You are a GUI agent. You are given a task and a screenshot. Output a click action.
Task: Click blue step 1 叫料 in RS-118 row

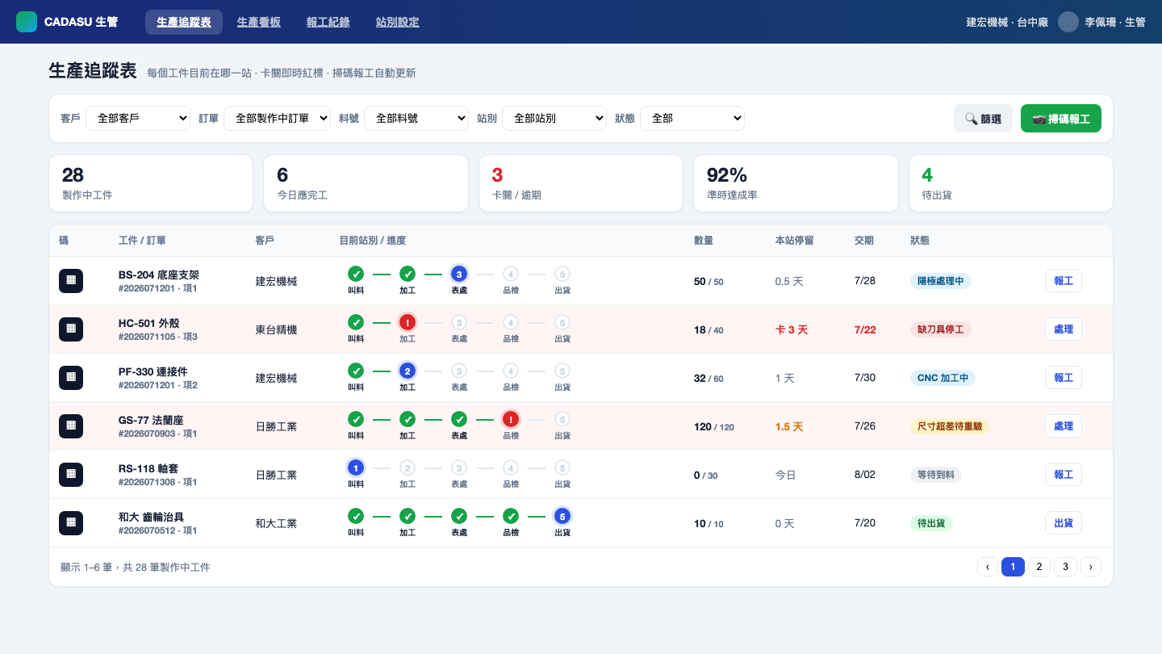356,467
